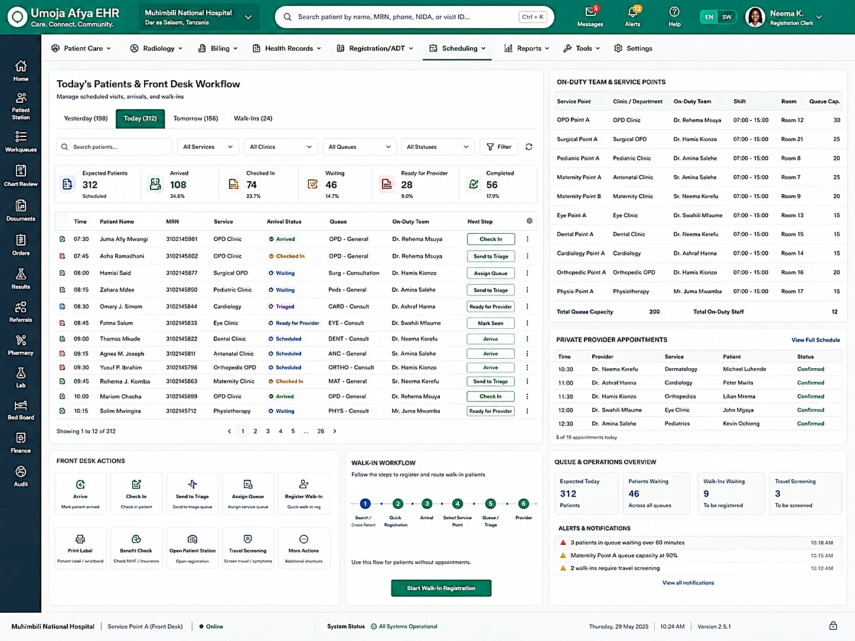Open Orders in the sidebar
This screenshot has width=855, height=641.
tap(21, 245)
